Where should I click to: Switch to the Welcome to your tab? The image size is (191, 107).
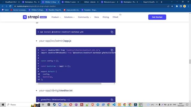[x=110, y=2]
